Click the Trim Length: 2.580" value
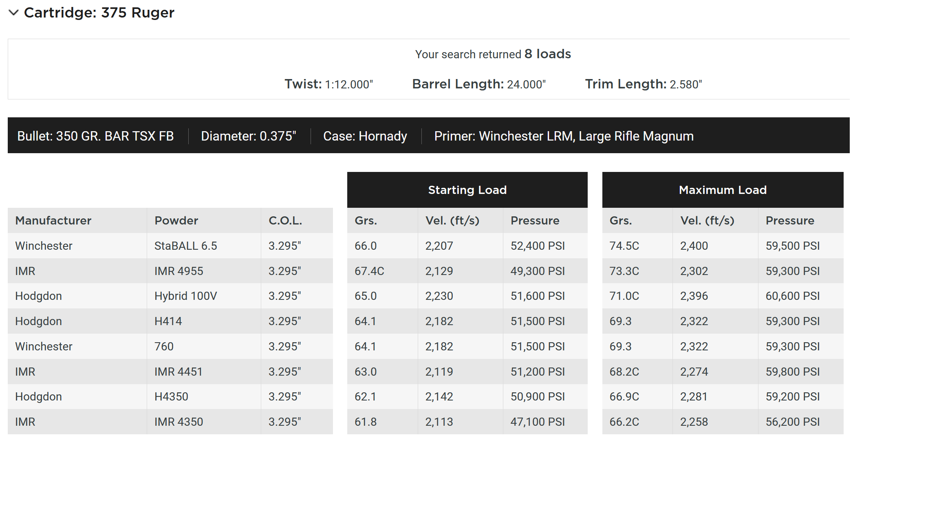The width and height of the screenshot is (939, 528). (x=644, y=84)
